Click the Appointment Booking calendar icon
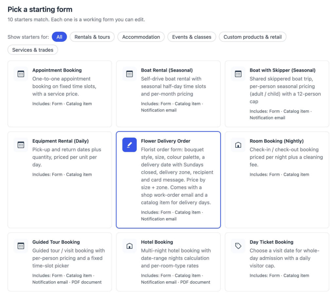 tap(21, 74)
